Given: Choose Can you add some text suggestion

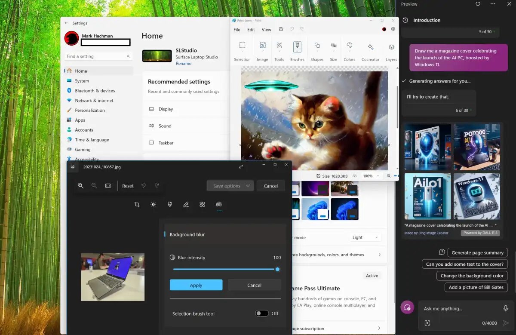Looking at the screenshot, I should click(464, 264).
